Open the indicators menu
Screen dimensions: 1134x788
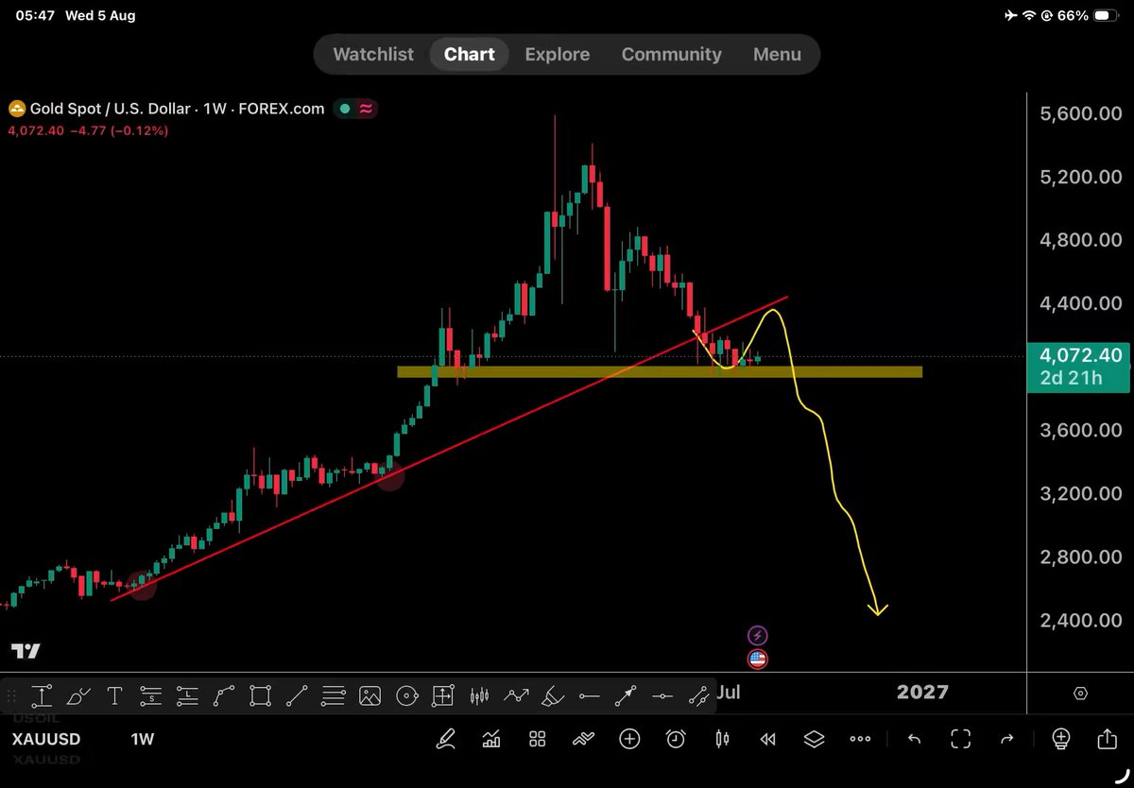[491, 740]
